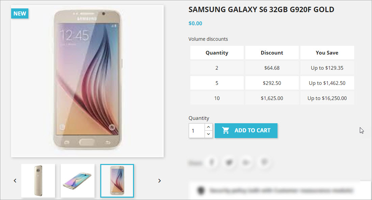Click the shopping cart icon in the button
Screen dimensions: 372x200
(x=225, y=131)
